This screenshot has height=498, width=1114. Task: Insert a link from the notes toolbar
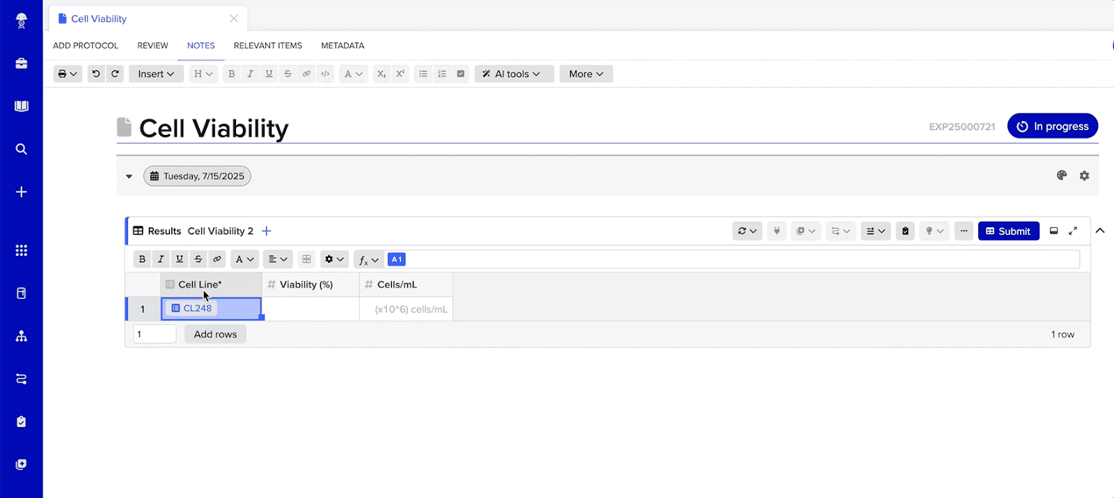point(306,74)
